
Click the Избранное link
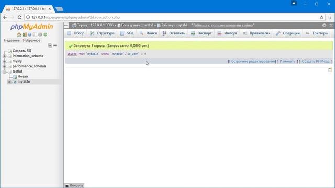point(31,40)
